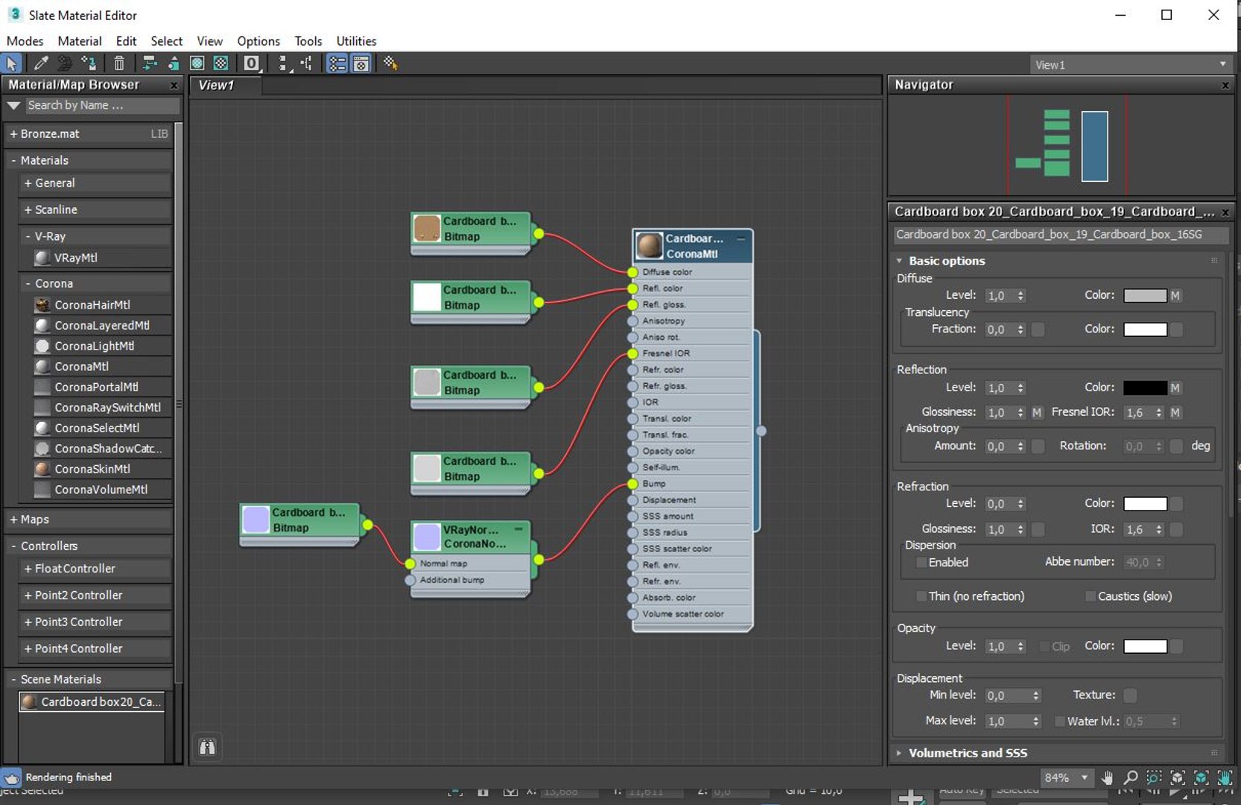
Task: Select the zoom magnifier tool
Action: pyautogui.click(x=1130, y=777)
